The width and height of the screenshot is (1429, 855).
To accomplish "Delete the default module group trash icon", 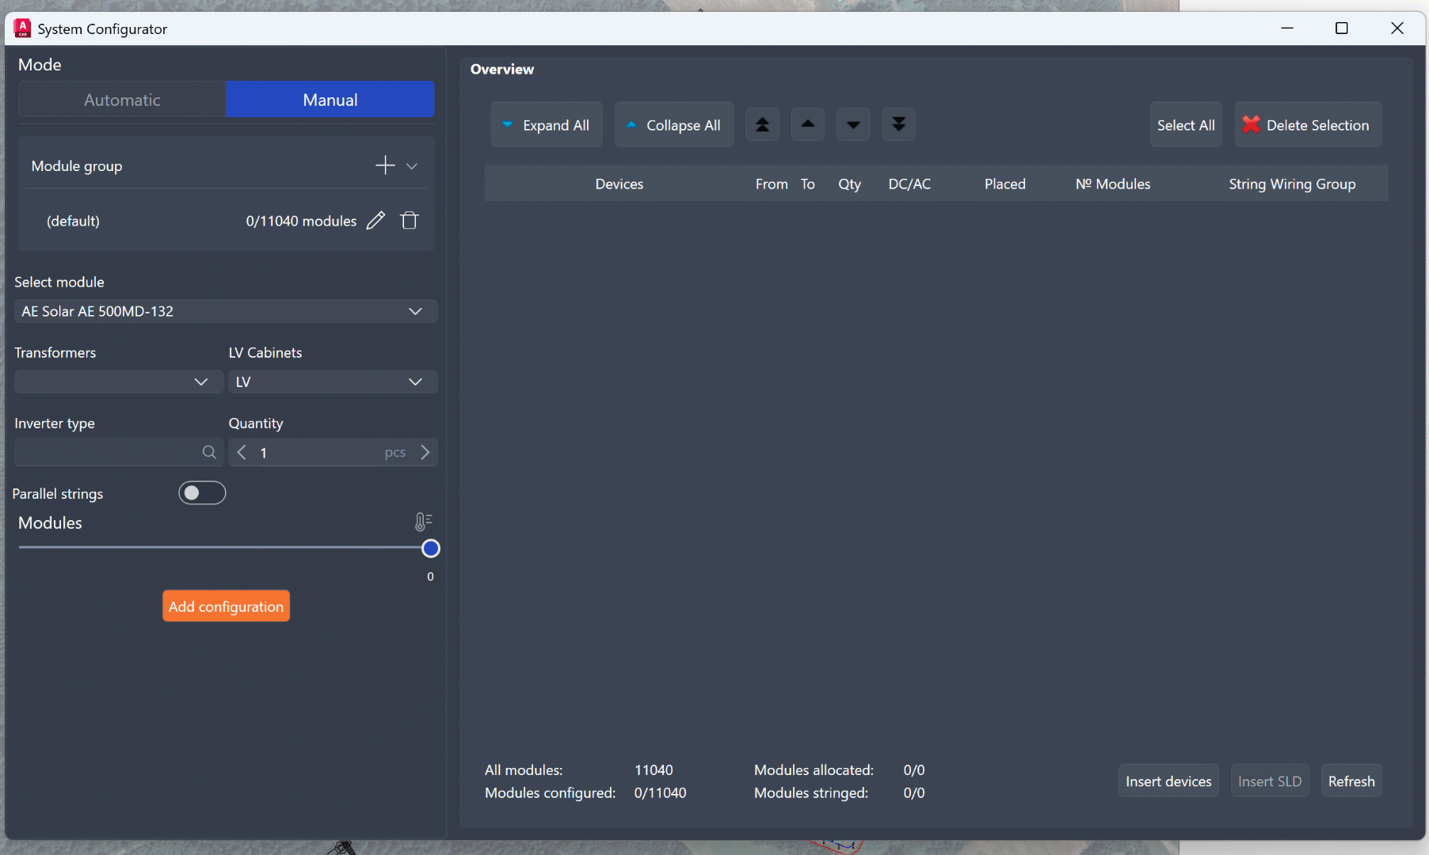I will click(410, 221).
